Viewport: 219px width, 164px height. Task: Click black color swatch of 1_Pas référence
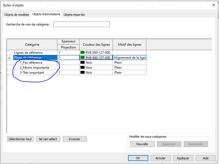[82, 63]
